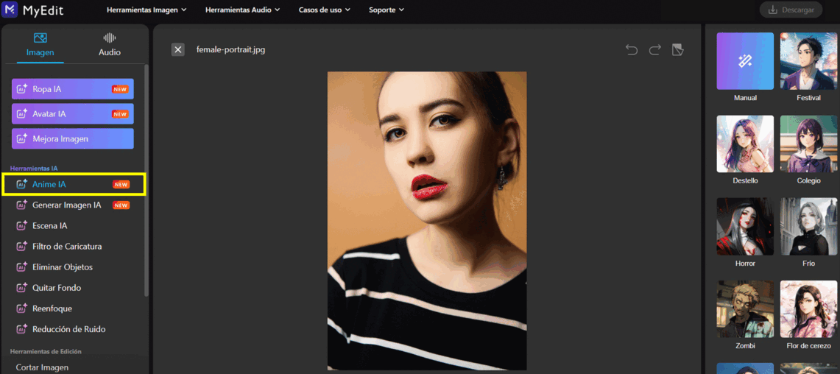The image size is (840, 374).
Task: Click the AI icon beside Reenfoque
Action: [x=22, y=308]
